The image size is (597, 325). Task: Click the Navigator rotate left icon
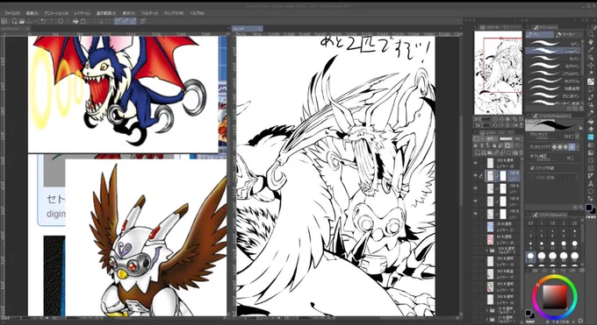(495, 125)
